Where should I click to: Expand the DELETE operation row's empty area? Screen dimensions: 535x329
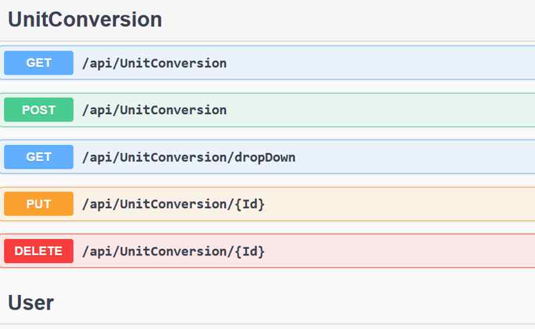pyautogui.click(x=401, y=251)
